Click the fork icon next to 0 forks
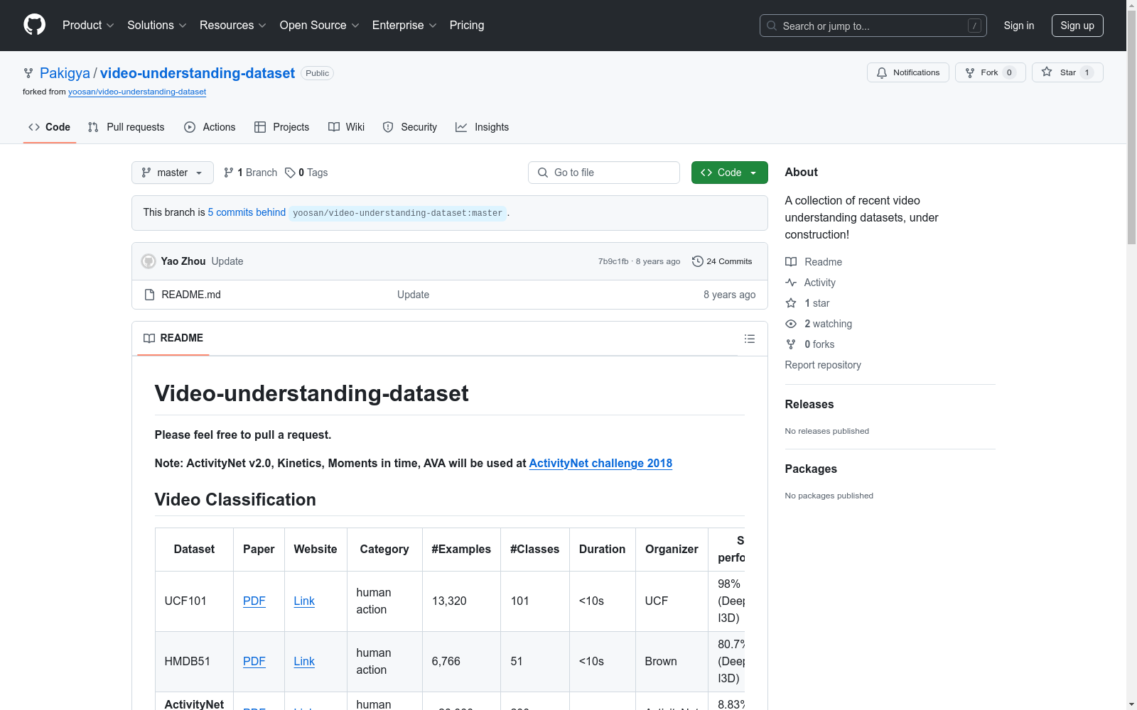The image size is (1137, 710). click(x=791, y=344)
